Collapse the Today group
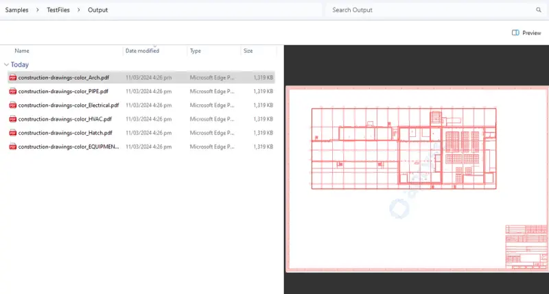The width and height of the screenshot is (549, 294). tap(6, 64)
